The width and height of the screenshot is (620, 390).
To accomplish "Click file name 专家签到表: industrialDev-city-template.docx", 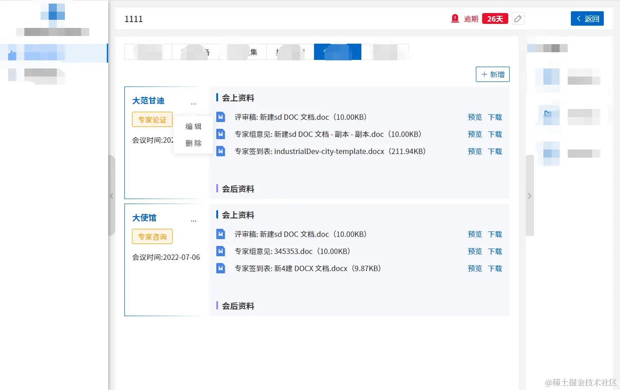I will tap(330, 151).
